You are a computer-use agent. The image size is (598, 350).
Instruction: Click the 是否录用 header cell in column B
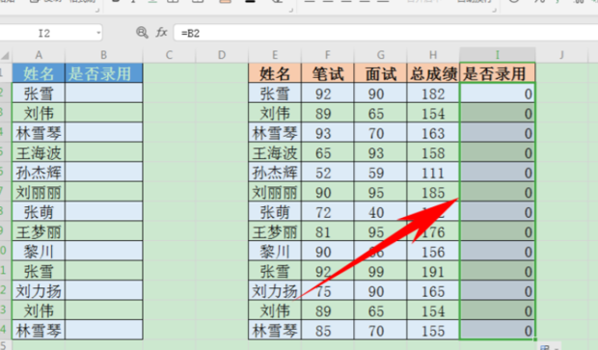tap(104, 73)
